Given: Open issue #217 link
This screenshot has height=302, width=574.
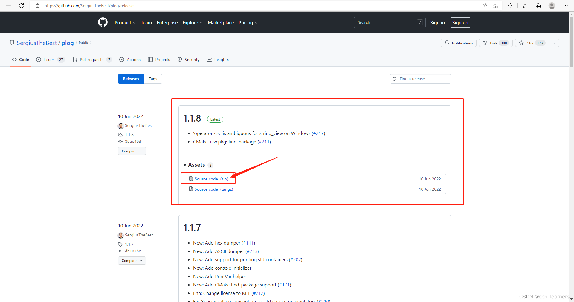Looking at the screenshot, I should coord(318,133).
